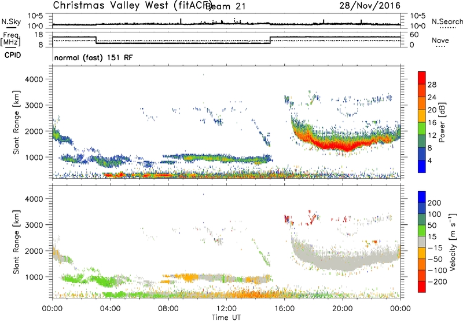The height and width of the screenshot is (321, 463).
Task: Click the Freq. [MHz] axis label
Action: tap(10, 39)
